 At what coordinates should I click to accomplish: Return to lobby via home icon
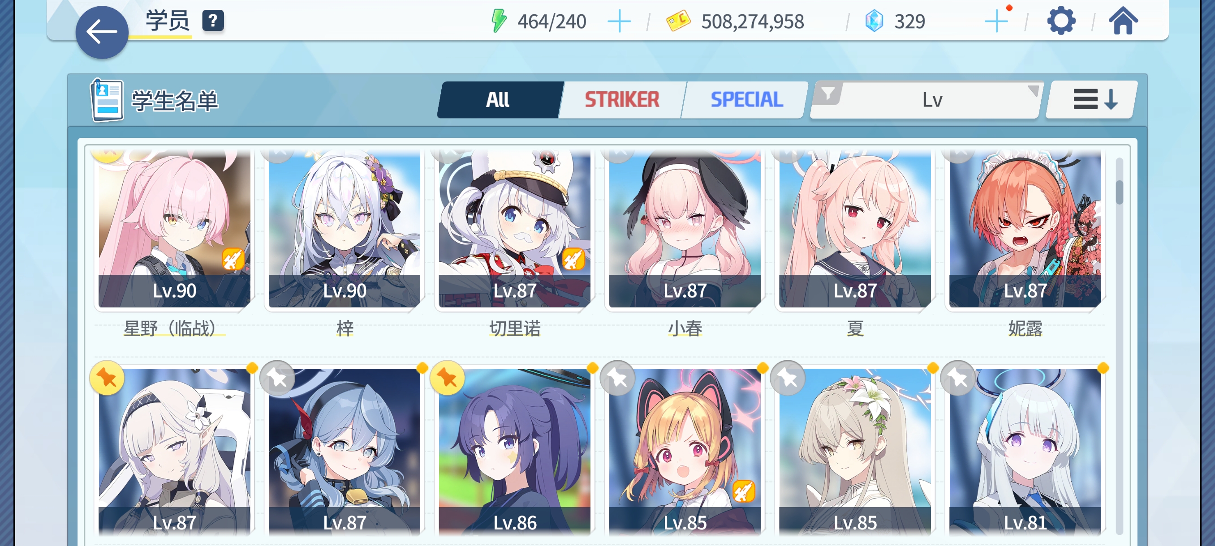tap(1123, 21)
